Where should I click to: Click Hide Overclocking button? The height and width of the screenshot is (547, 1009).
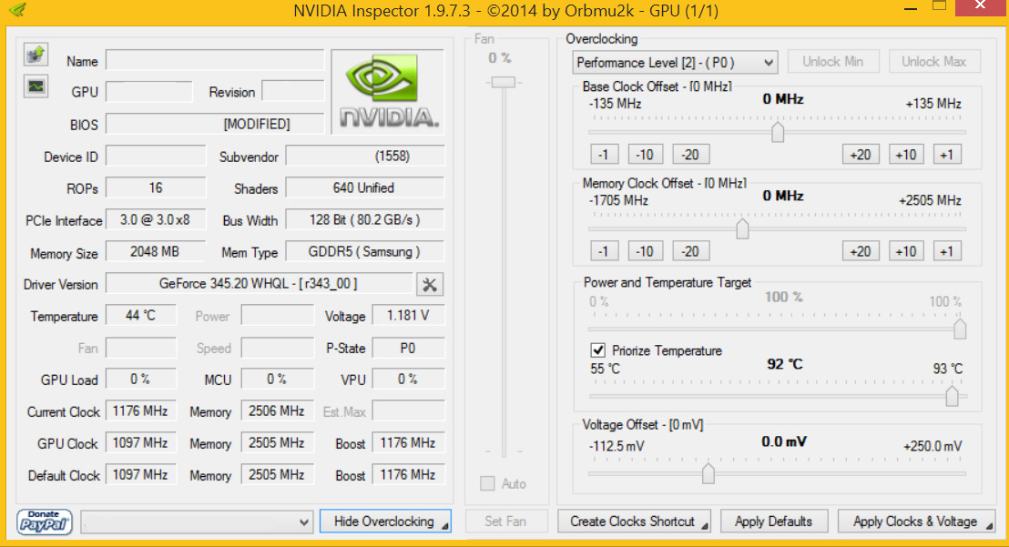[x=385, y=522]
